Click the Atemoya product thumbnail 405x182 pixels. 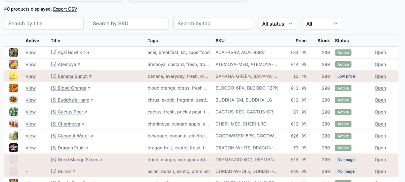click(x=13, y=64)
